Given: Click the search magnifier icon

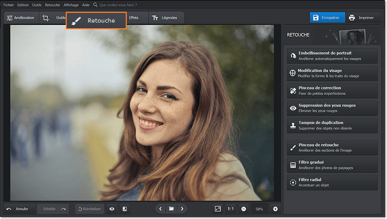Looking at the screenshot, I should [95, 5].
